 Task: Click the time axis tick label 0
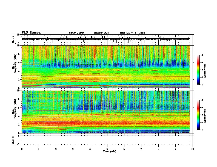pos(22,149)
